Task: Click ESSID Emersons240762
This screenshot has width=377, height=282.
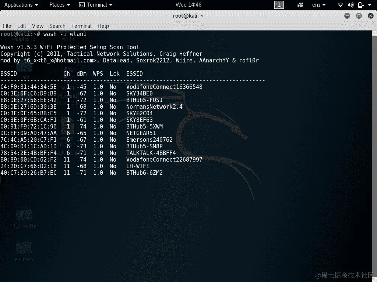Action: (x=149, y=140)
